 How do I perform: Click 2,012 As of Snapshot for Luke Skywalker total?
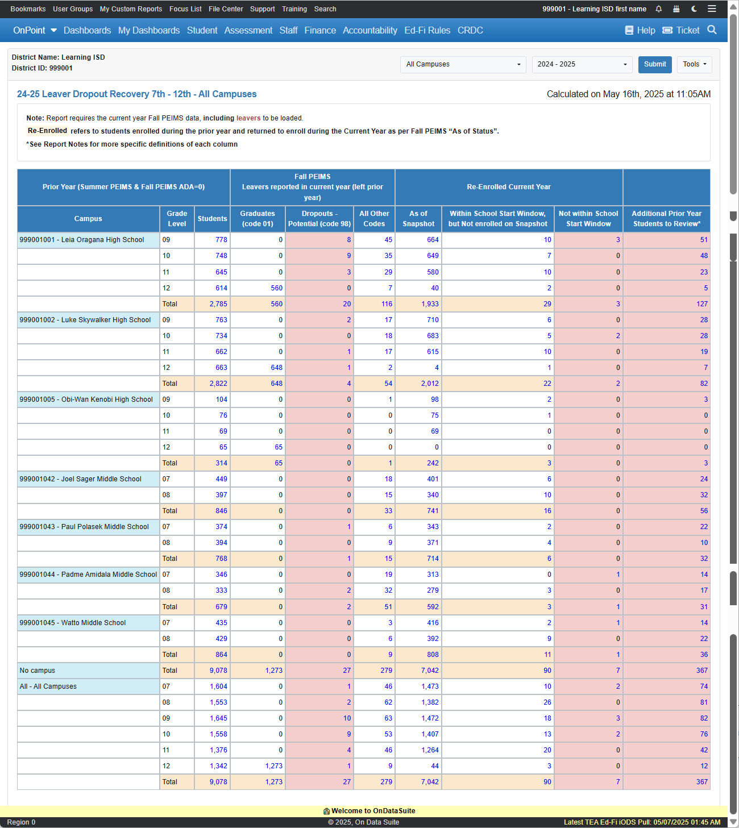coord(430,384)
